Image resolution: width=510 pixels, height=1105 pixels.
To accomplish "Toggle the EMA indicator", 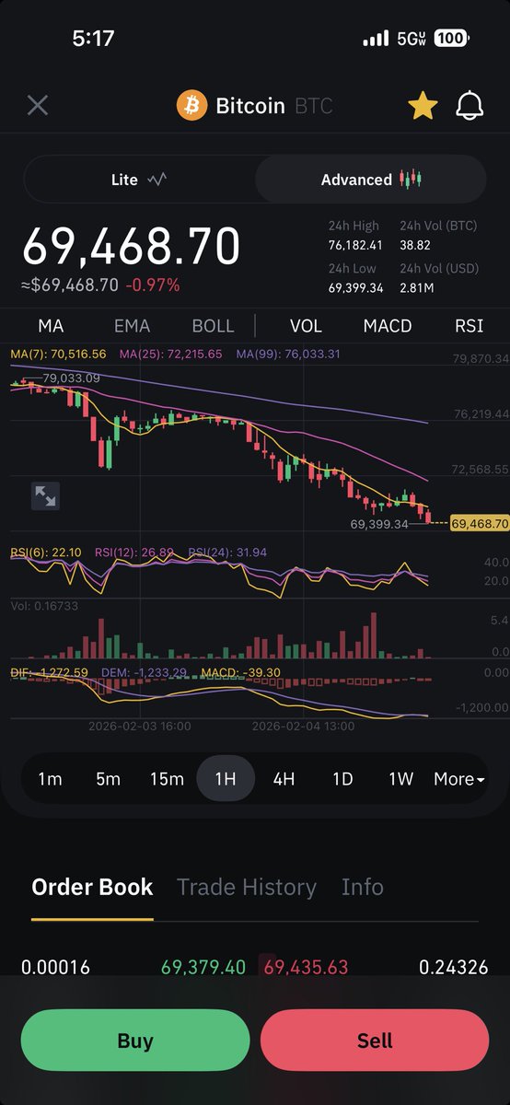I will (x=132, y=326).
